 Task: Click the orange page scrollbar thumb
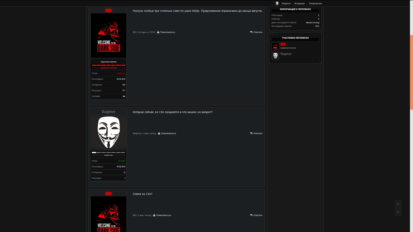pos(411,72)
